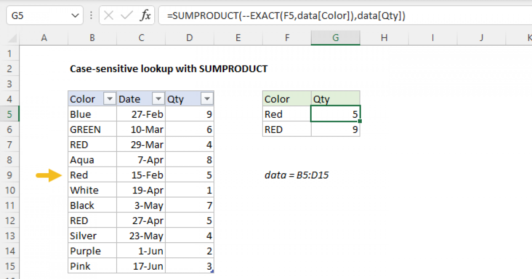
Task: Click the Cancel (X) icon beside formula bar
Action: click(108, 15)
